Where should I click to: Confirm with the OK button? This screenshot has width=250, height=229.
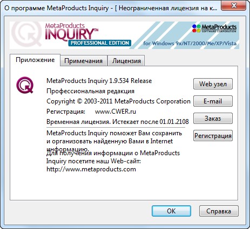(171, 211)
